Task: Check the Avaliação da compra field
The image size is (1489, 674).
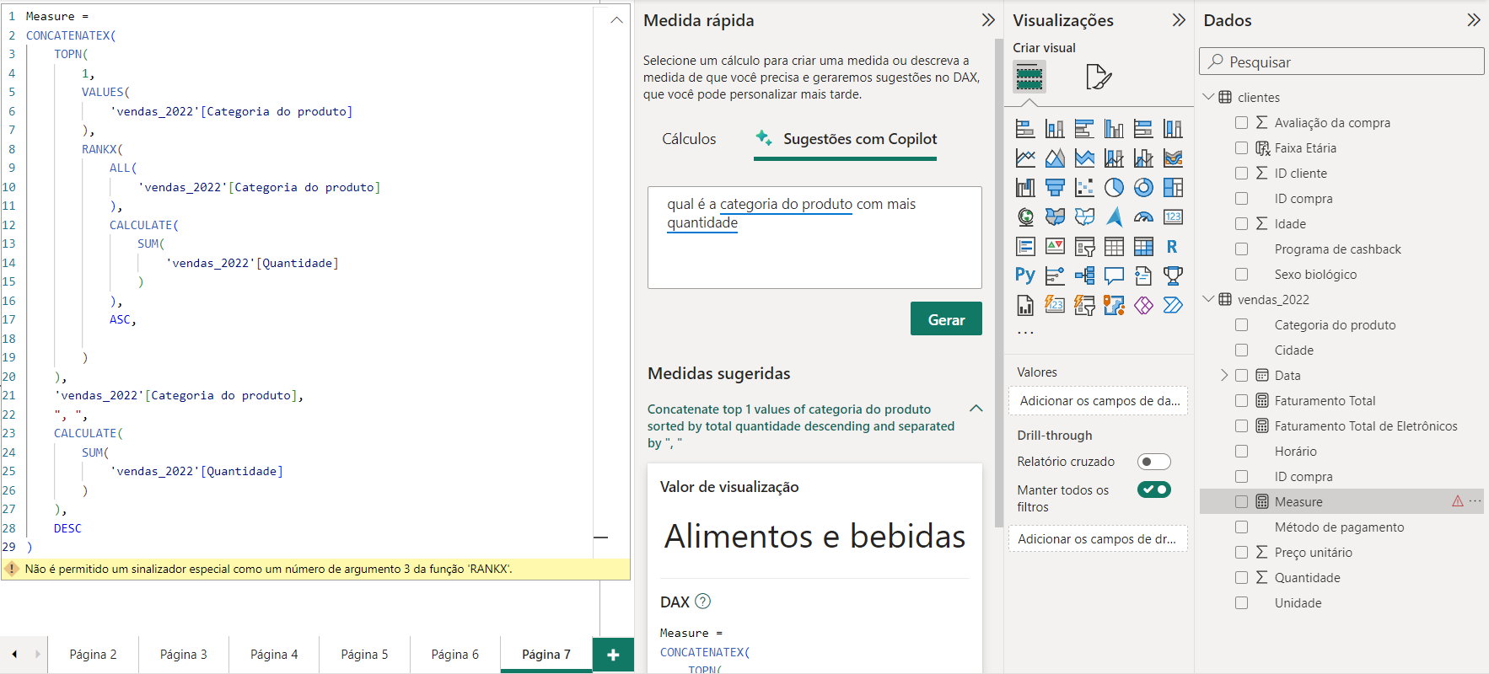Action: click(x=1241, y=123)
